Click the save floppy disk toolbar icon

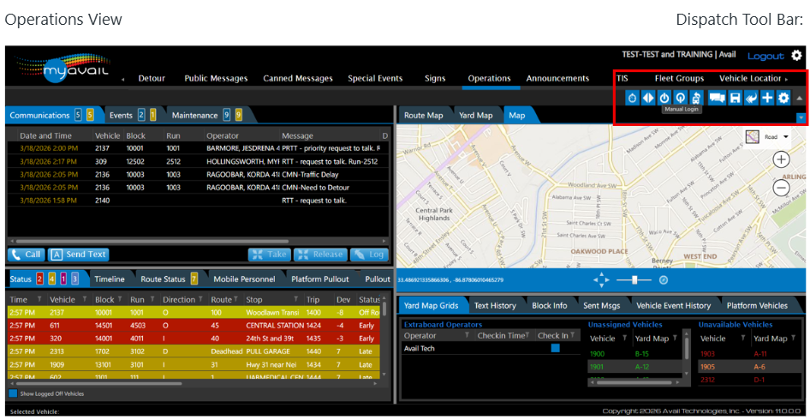(x=734, y=98)
